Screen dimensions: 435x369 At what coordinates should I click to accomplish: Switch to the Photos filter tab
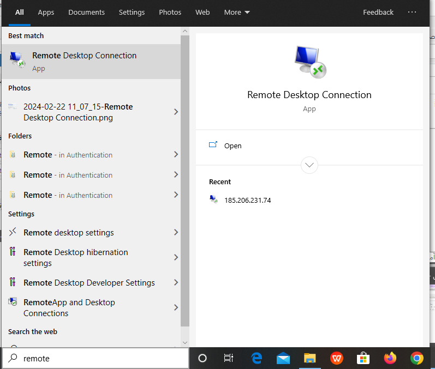pos(170,12)
